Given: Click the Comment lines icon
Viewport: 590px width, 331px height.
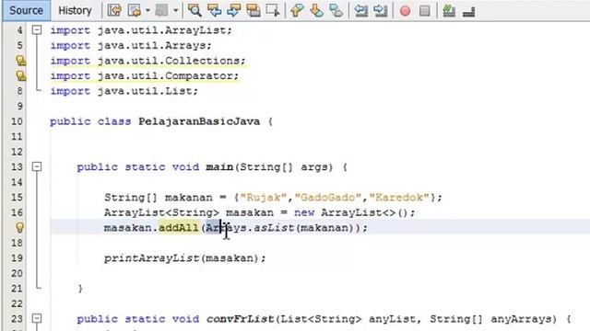Looking at the screenshot, I should 449,10.
